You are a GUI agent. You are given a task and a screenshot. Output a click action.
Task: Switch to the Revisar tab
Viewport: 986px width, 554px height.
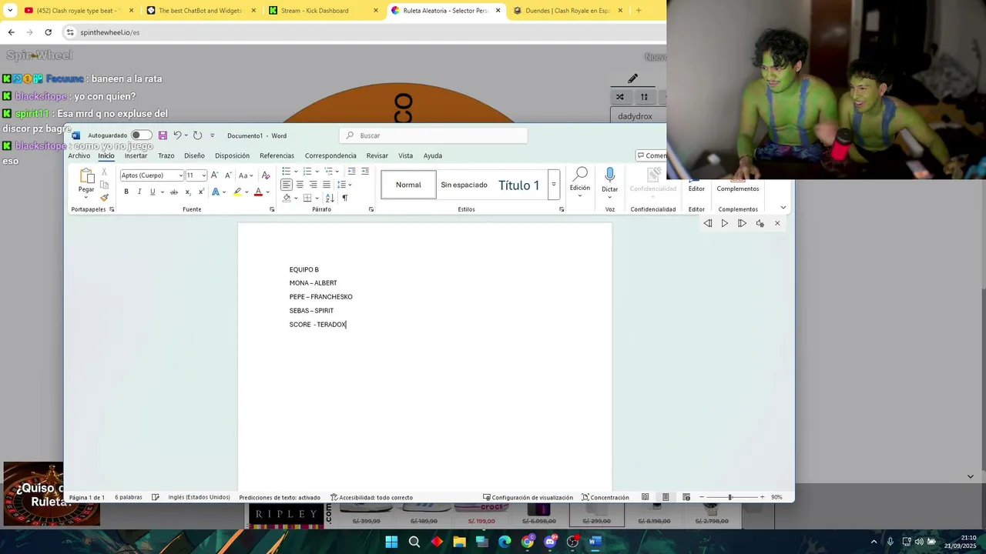pos(377,155)
